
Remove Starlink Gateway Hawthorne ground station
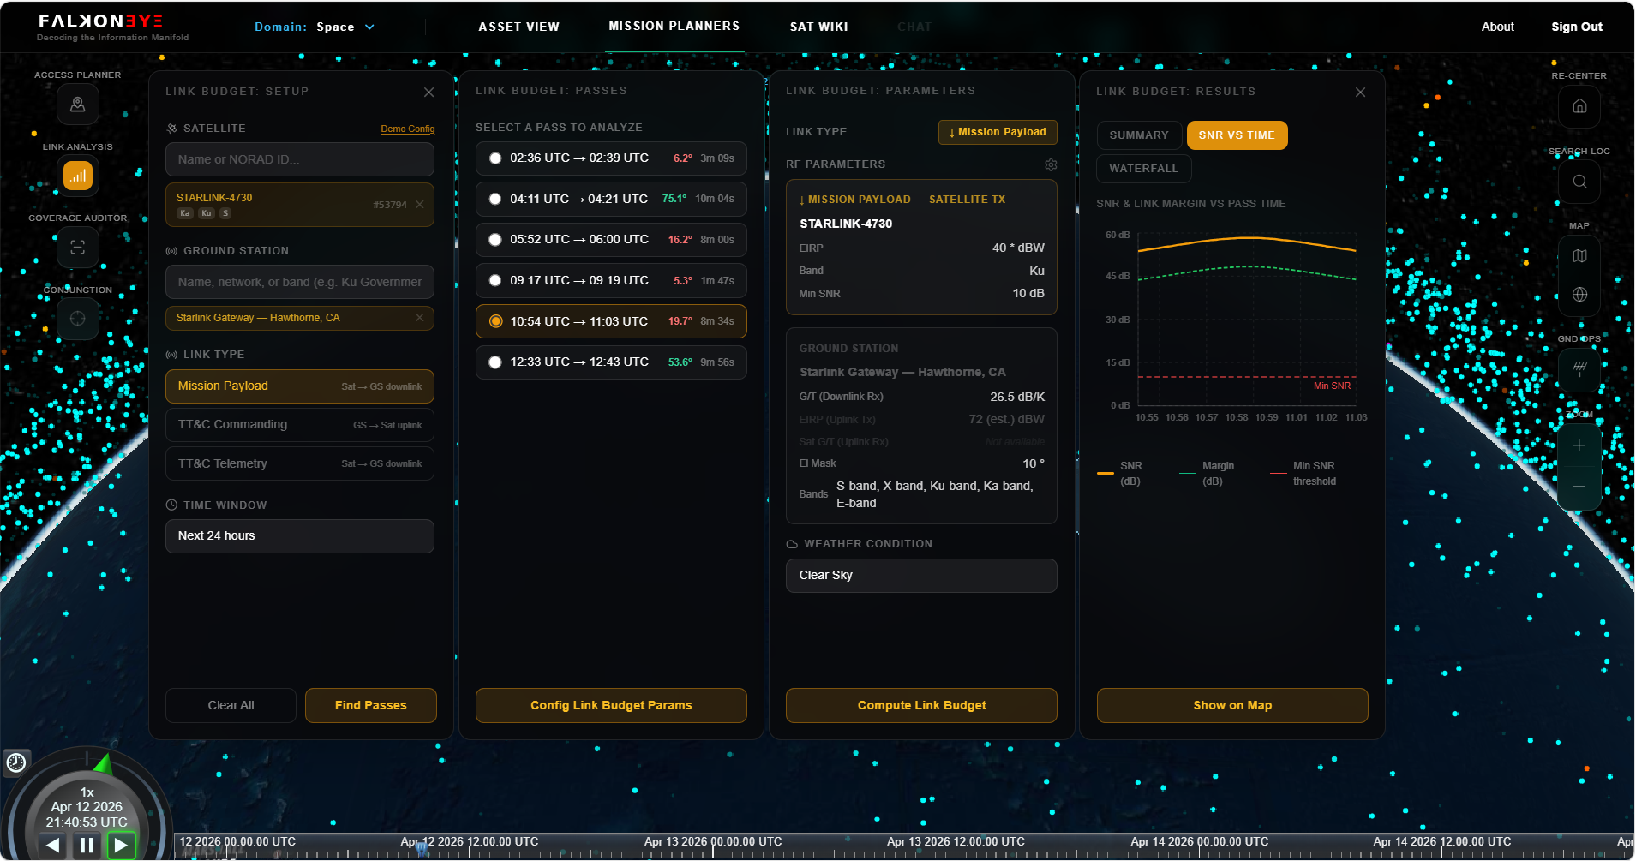[420, 317]
